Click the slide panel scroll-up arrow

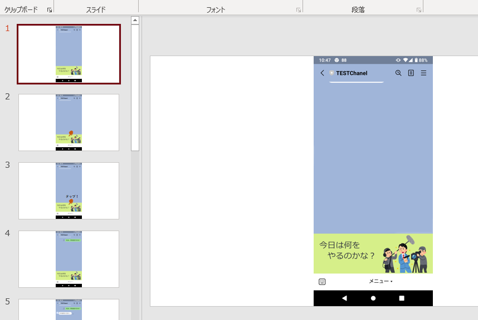pyautogui.click(x=135, y=20)
